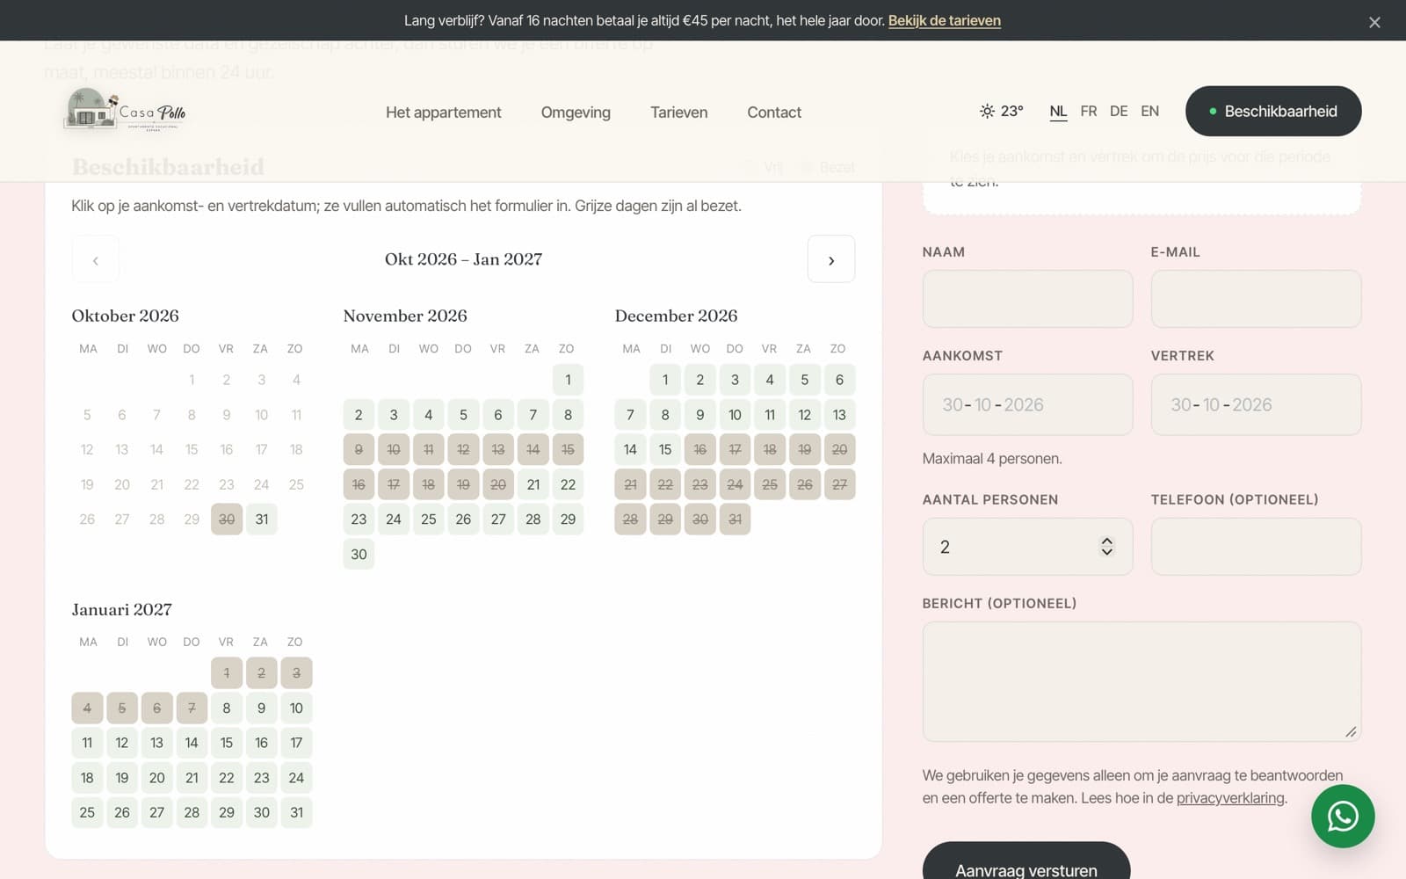
Task: Select 31 in Oktober 2026
Action: pos(262,519)
